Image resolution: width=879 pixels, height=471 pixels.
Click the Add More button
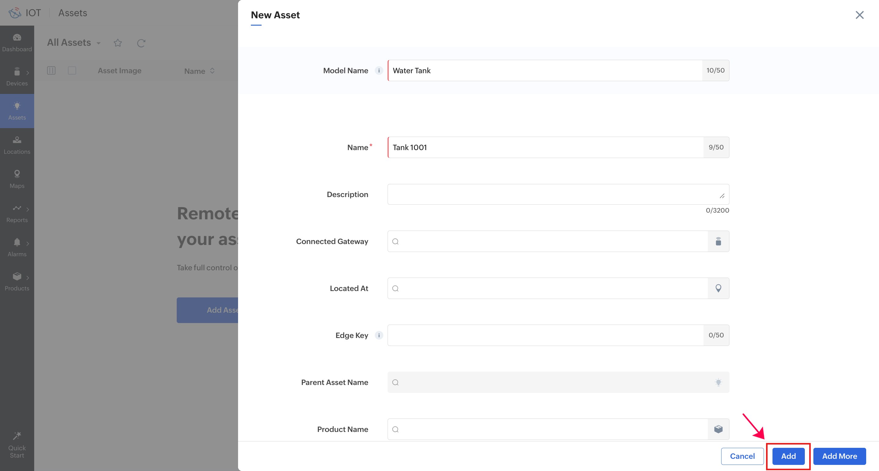[x=839, y=456]
